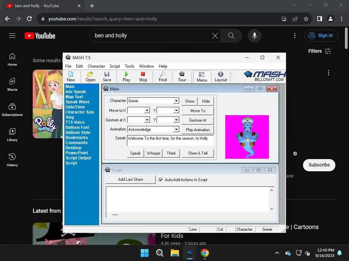Click the YouTube search magnifier button
This screenshot has width=349, height=261.
231,35
